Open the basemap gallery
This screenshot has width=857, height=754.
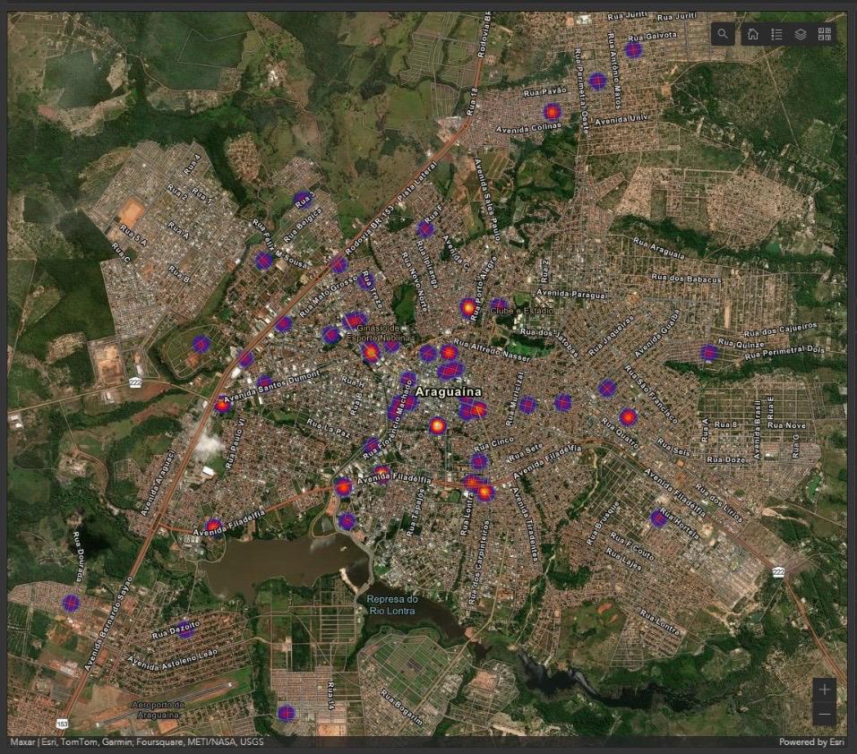[x=825, y=34]
